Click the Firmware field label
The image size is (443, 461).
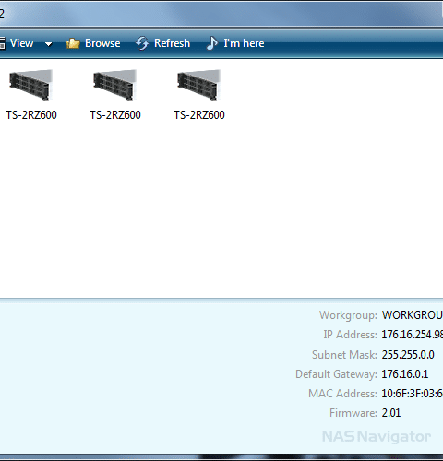[353, 413]
